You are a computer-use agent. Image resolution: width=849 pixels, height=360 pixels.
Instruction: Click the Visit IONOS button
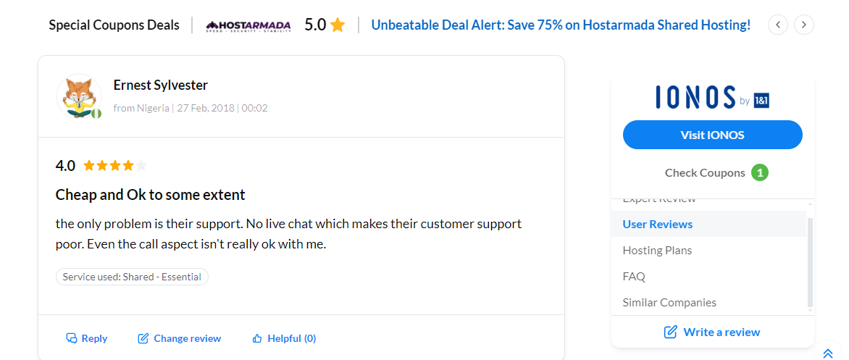712,135
